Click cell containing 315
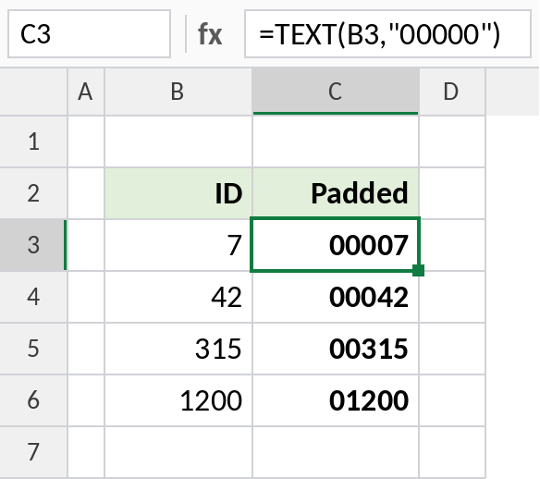The height and width of the screenshot is (479, 540). (178, 349)
